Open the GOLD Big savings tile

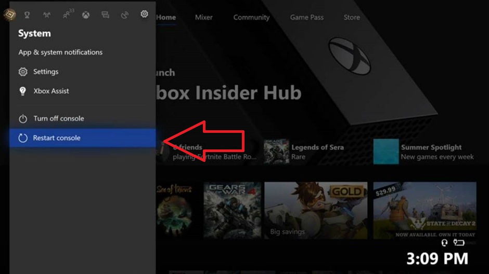(316, 211)
